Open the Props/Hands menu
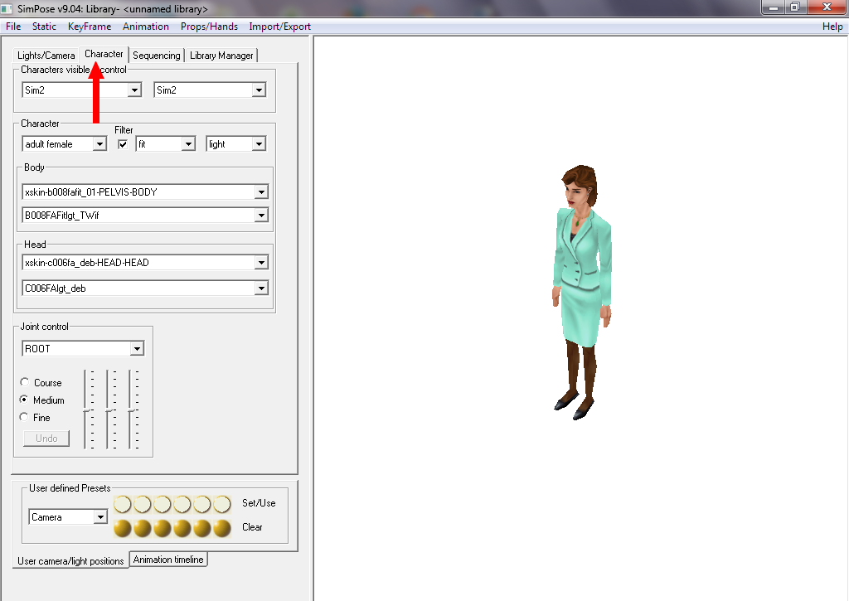Viewport: 849px width, 601px height. point(208,27)
